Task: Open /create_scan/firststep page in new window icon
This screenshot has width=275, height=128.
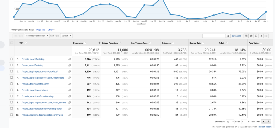Action: coord(70,59)
